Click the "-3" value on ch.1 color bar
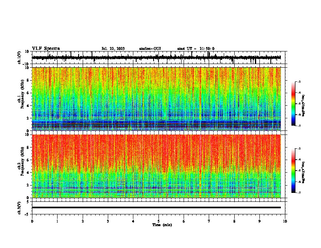The width and height of the screenshot is (321, 248). [x=299, y=81]
